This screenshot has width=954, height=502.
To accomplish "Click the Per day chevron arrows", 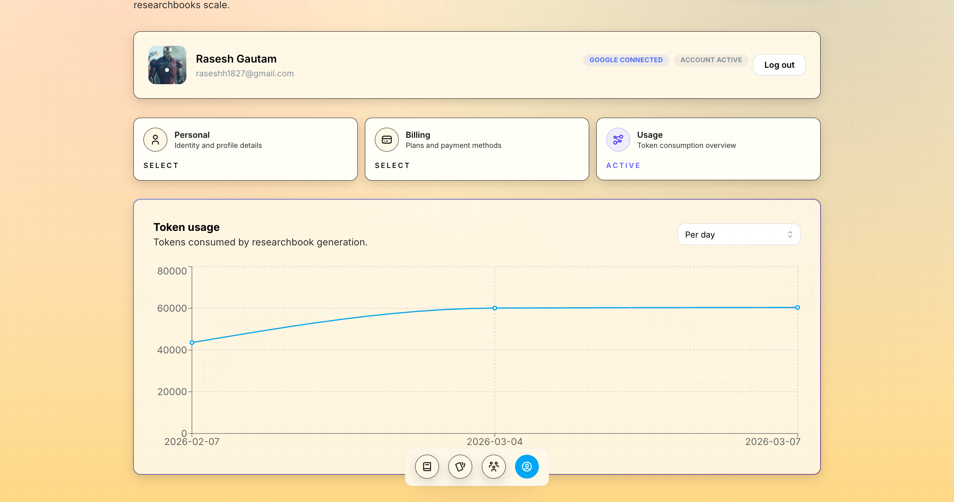I will [x=790, y=234].
